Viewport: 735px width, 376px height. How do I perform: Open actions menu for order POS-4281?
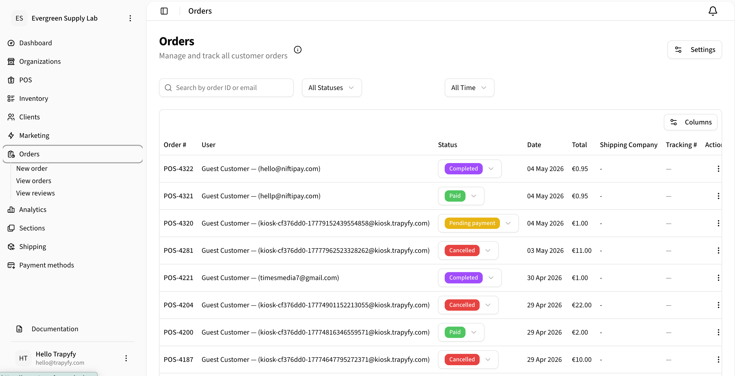(x=718, y=250)
